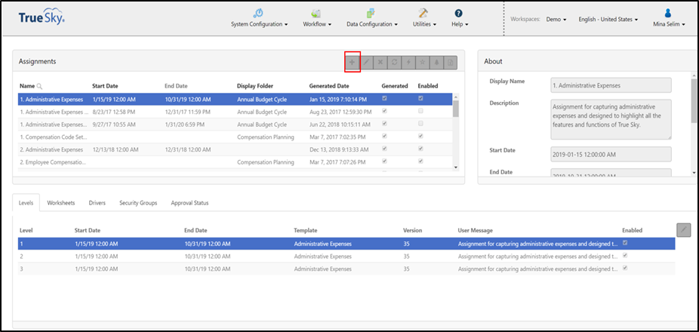Toggle Enabled checkbox for 8/23/17 start date row
Screen dimensions: 699x332
point(420,111)
